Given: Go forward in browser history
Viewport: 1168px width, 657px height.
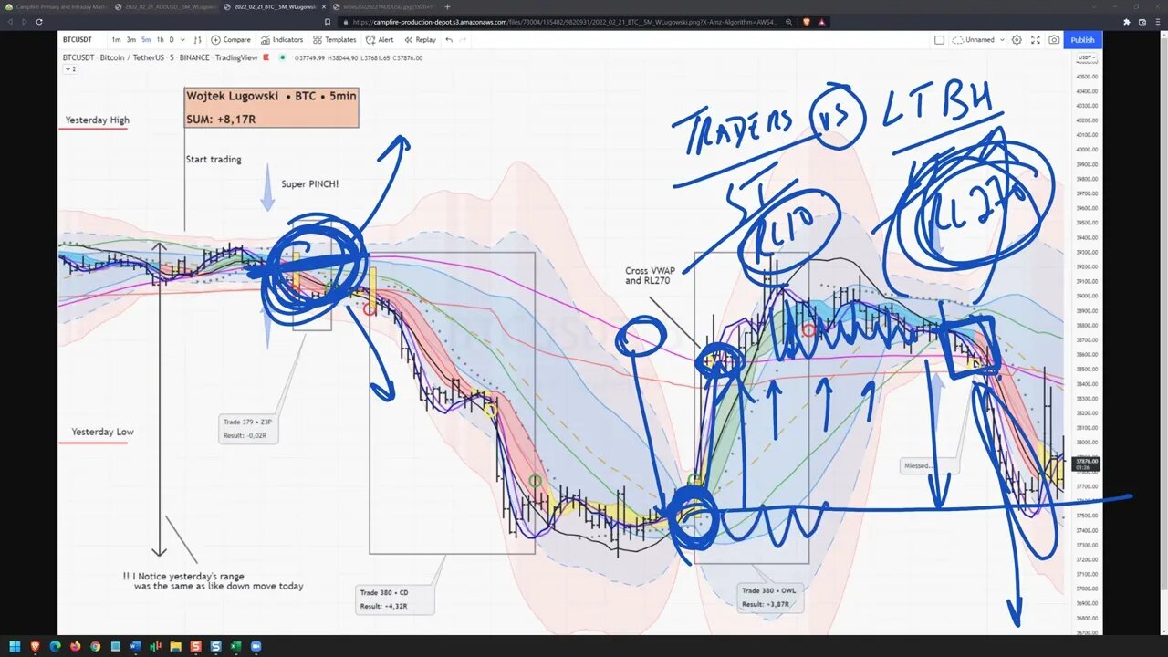Looking at the screenshot, I should (x=23, y=22).
